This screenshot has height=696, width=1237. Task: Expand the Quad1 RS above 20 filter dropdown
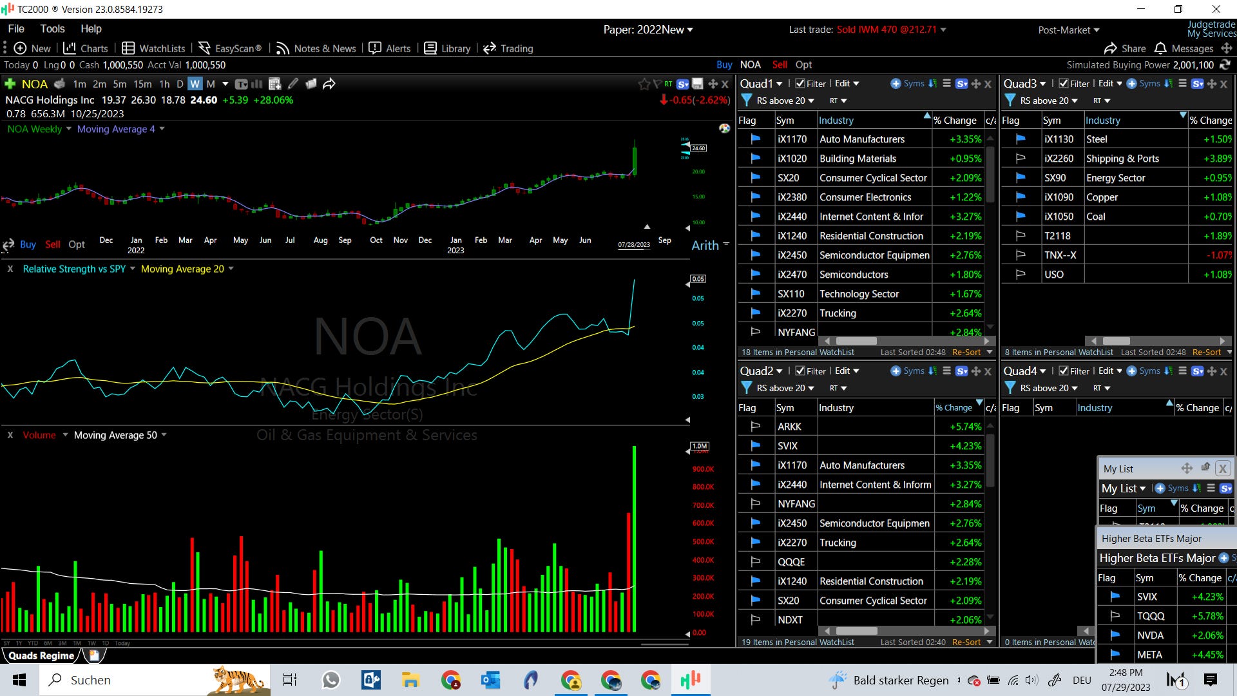810,101
